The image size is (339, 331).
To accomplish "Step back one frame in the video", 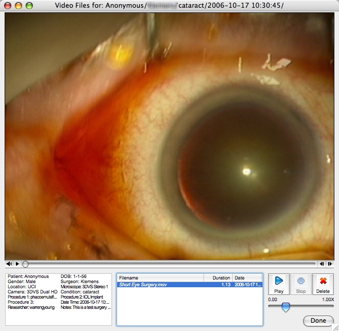I will coord(322,264).
